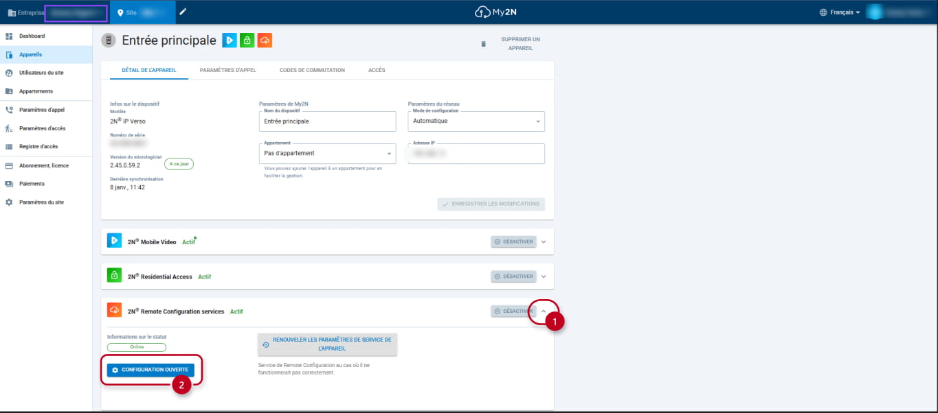Click the Site location pin icon
The width and height of the screenshot is (938, 413).
pyautogui.click(x=121, y=12)
